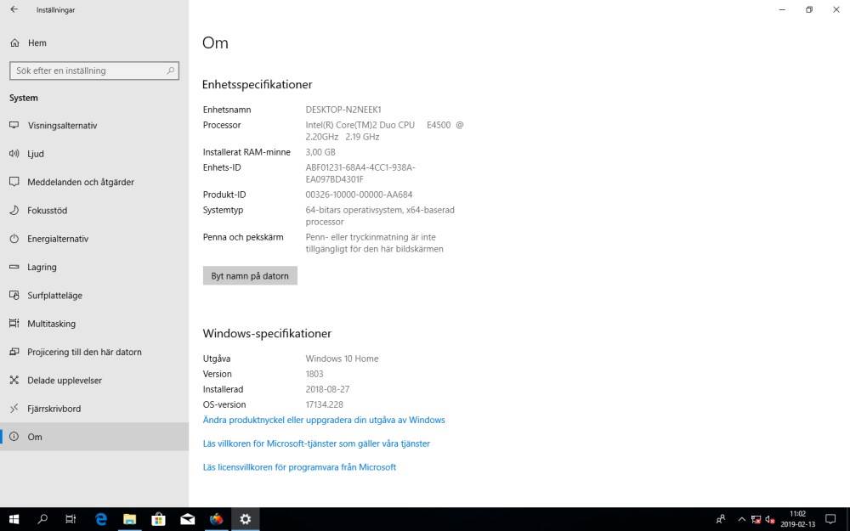Open People icon in system tray
850x531 pixels.
(721, 519)
